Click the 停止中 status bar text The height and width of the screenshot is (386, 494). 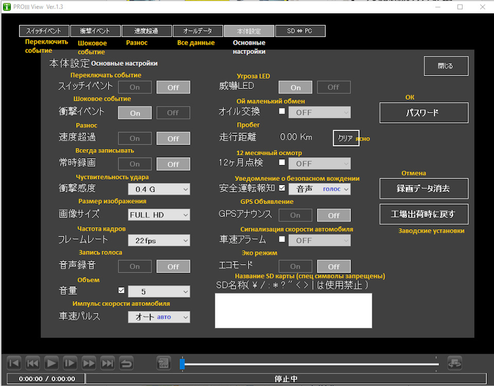pyautogui.click(x=286, y=379)
